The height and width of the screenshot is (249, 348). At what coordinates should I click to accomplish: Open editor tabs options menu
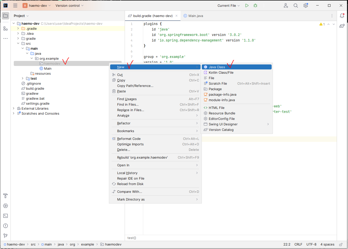[332, 16]
